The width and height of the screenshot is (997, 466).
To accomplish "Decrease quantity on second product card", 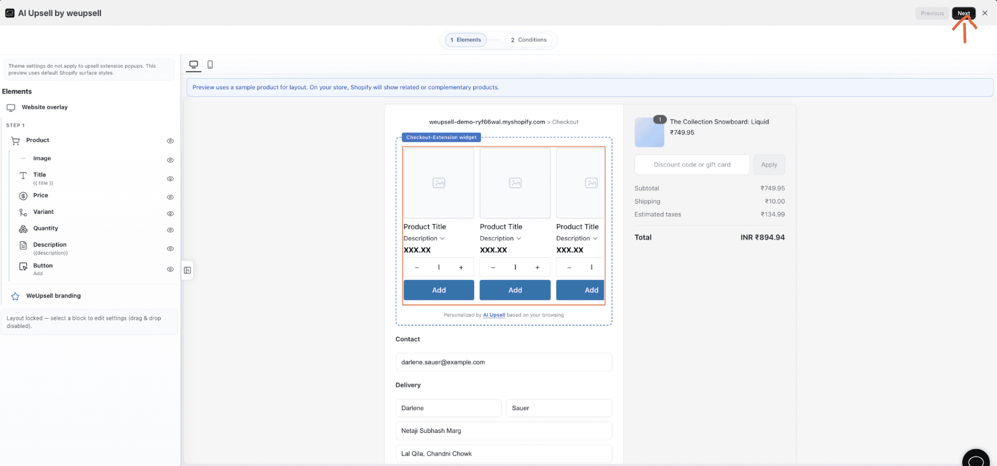I will [493, 268].
